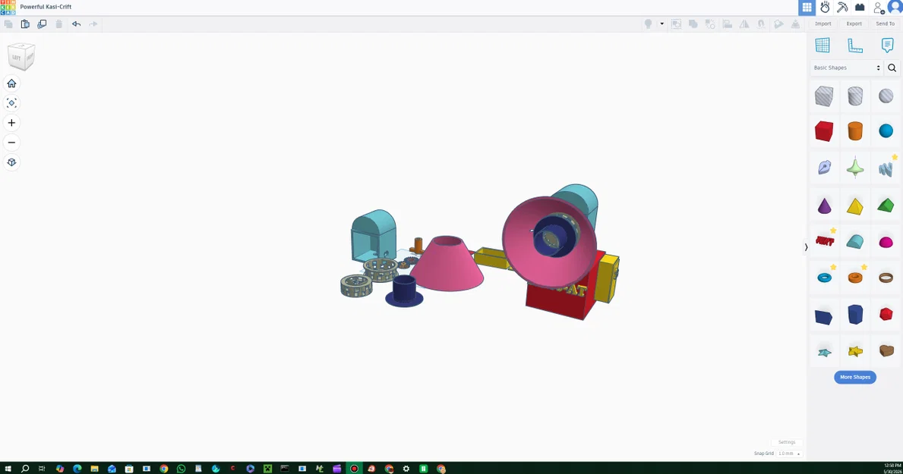Viewport: 903px width, 474px height.
Task: Pick the blue Torus shape
Action: coord(825,278)
